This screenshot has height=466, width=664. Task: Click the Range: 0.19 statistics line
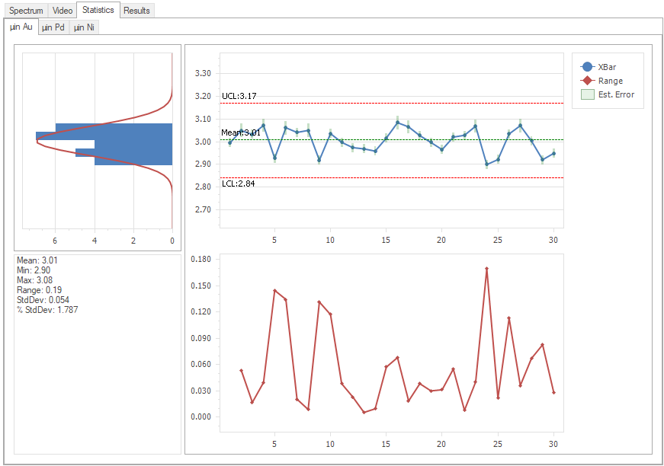click(x=40, y=290)
